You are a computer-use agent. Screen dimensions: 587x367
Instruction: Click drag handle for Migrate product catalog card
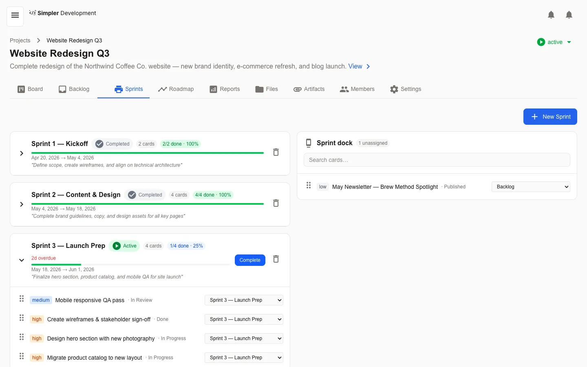(x=22, y=356)
